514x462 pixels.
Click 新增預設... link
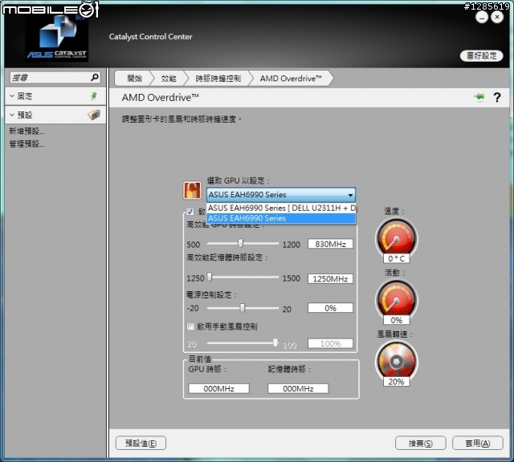click(x=27, y=132)
